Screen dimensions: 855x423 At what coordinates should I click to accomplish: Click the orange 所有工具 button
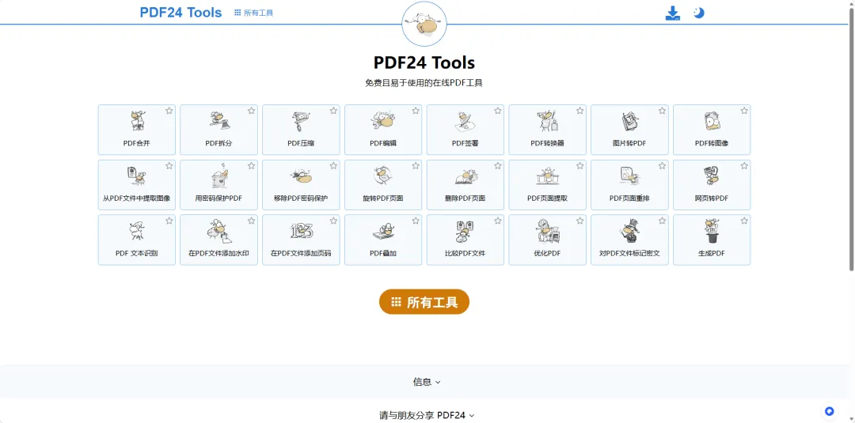point(424,302)
